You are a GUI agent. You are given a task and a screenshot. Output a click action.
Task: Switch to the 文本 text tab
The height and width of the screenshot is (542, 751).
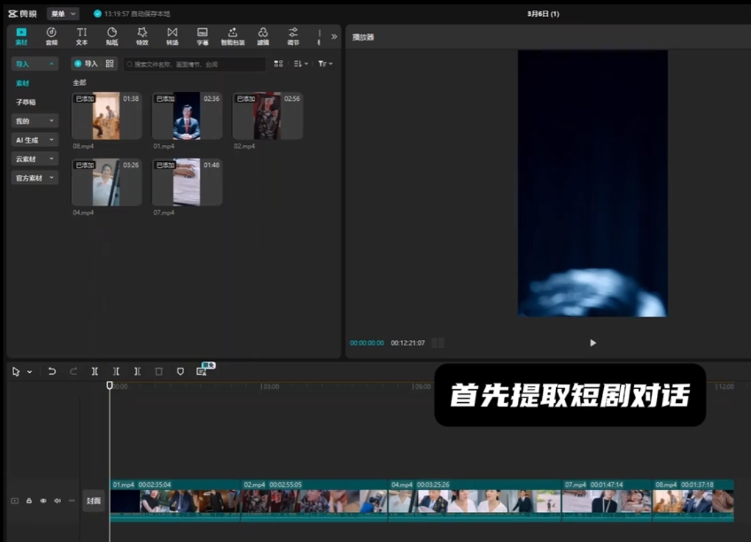(x=81, y=36)
